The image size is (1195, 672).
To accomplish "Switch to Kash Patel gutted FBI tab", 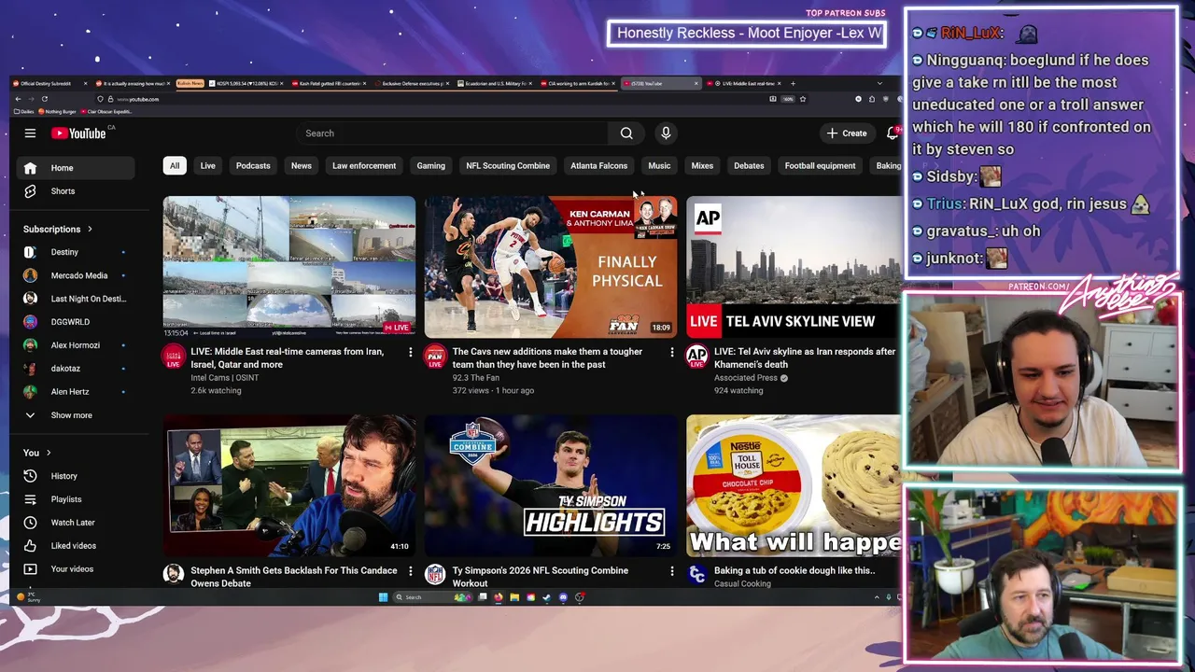I will tap(328, 83).
